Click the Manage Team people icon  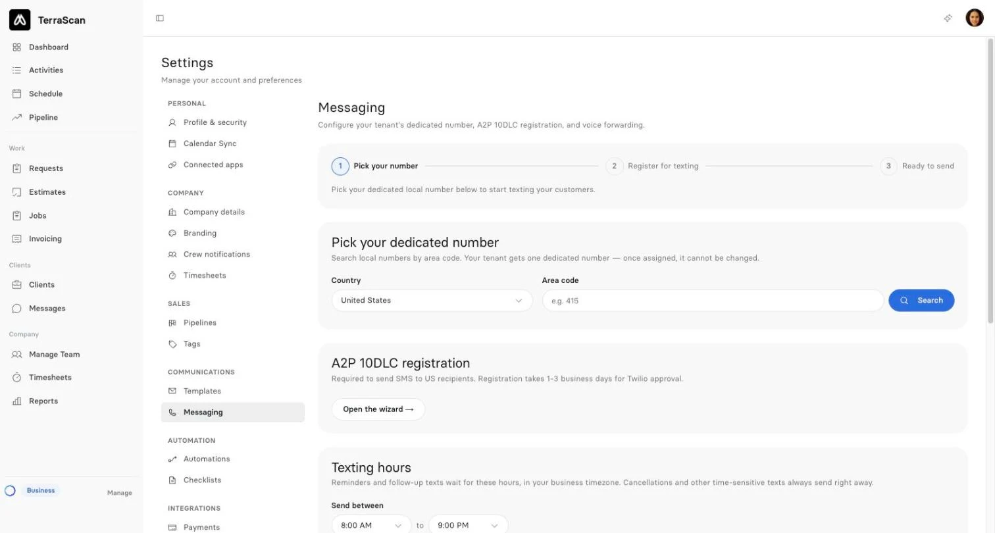coord(17,355)
